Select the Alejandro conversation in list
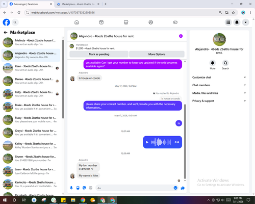Screen dimensions: 255x204 [31, 55]
